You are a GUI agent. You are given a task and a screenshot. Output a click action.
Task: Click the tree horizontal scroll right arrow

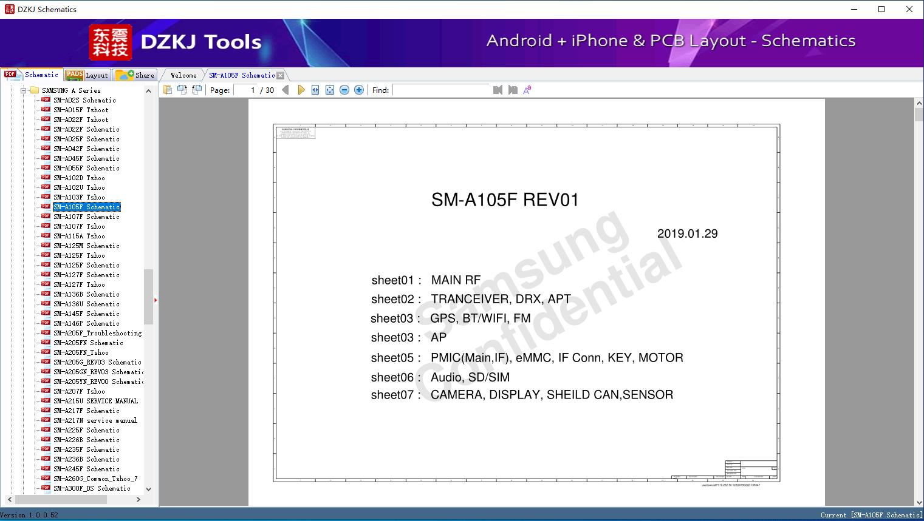(138, 499)
